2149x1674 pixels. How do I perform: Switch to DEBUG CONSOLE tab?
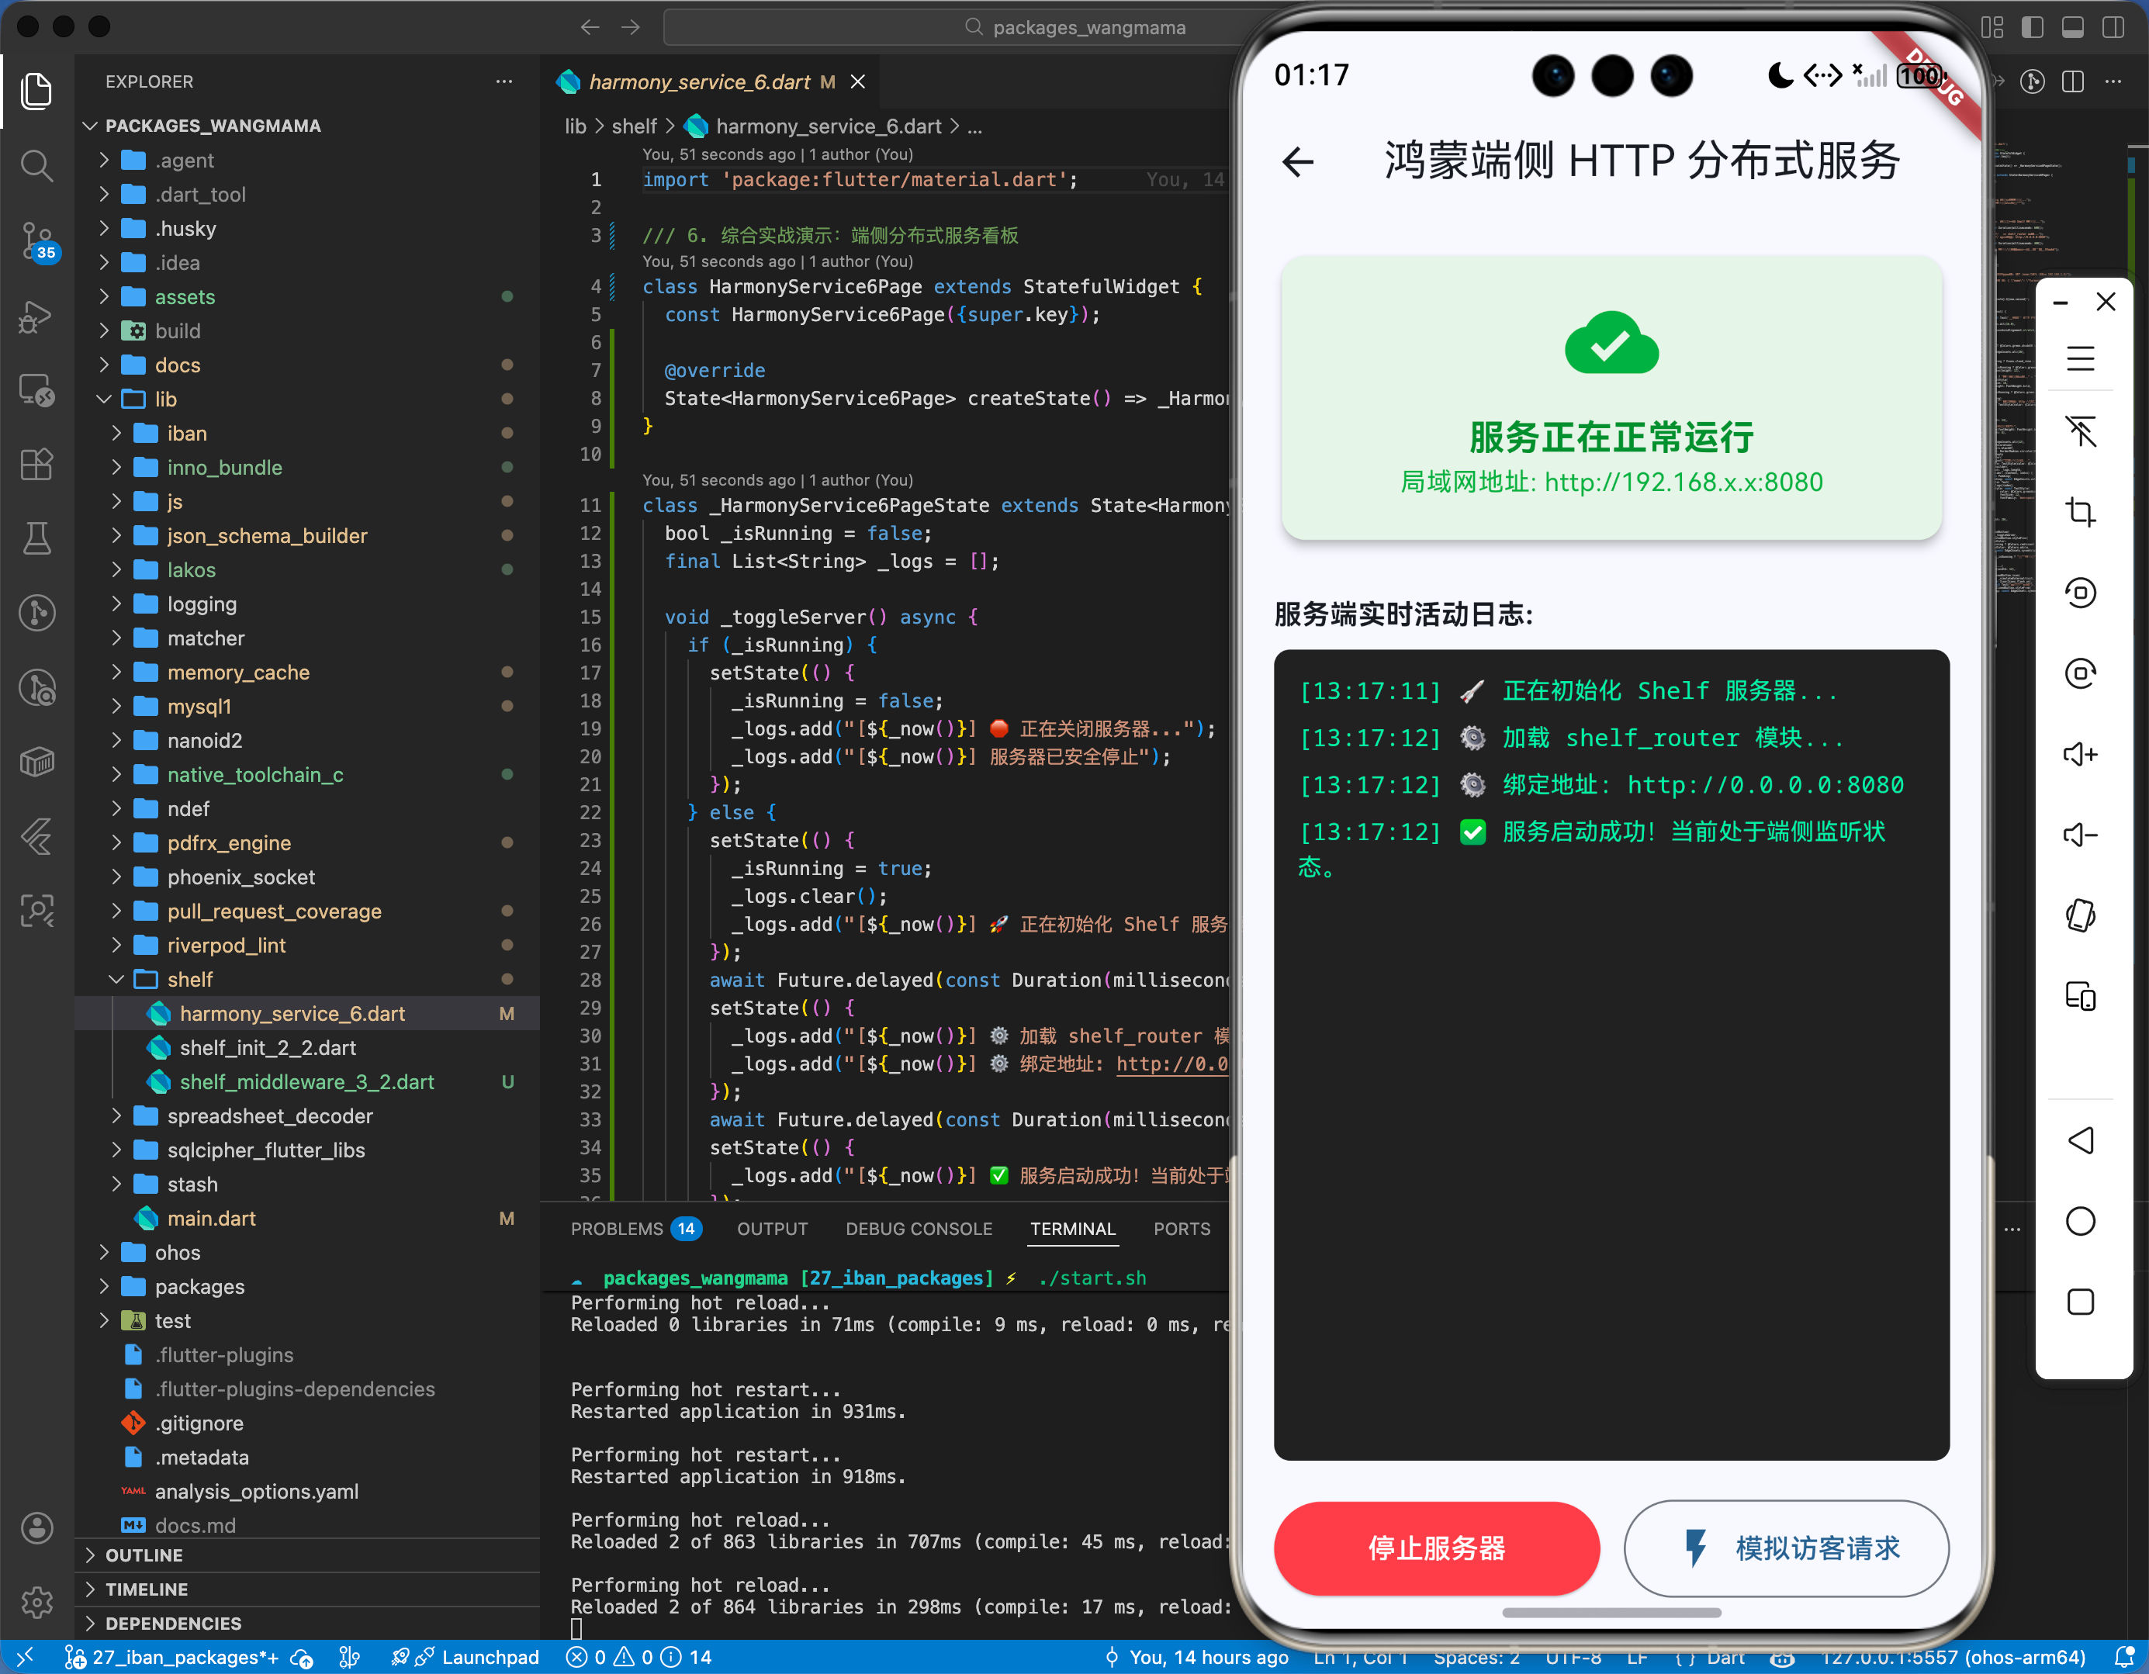pyautogui.click(x=918, y=1228)
